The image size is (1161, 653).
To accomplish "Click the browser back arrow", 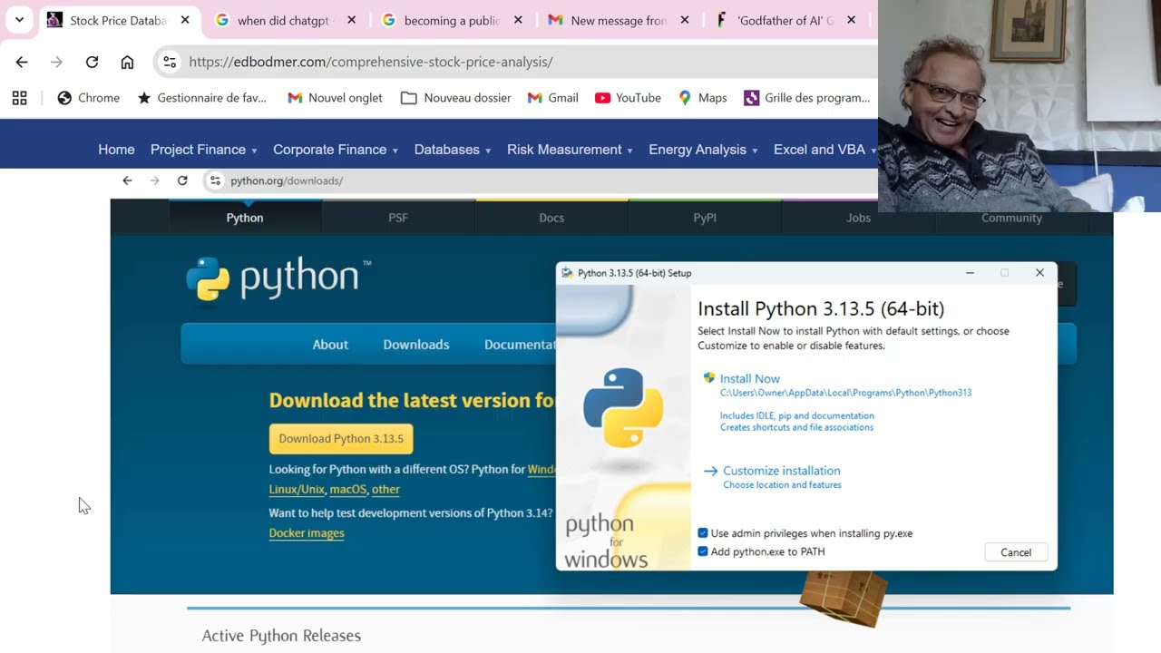I will tap(22, 62).
